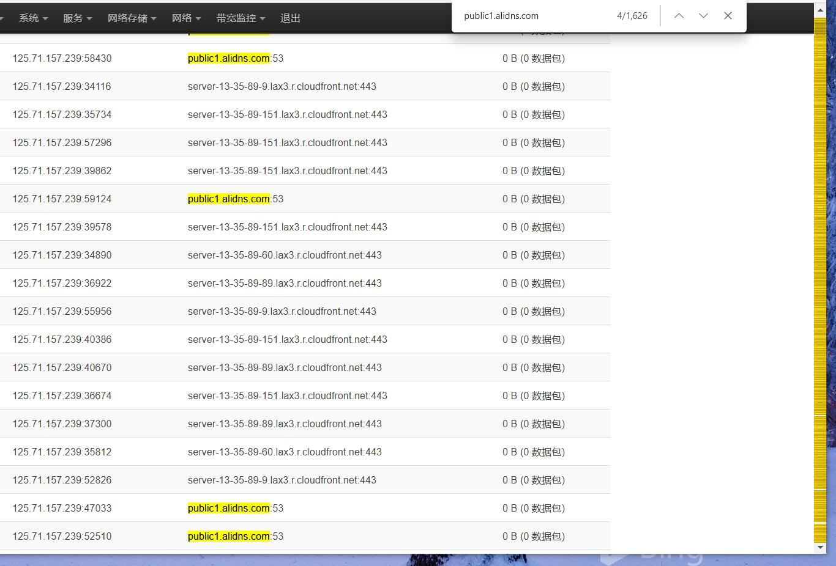836x566 pixels.
Task: Open the 带宽监控 (Bandwidth Monitor) menu
Action: (239, 18)
